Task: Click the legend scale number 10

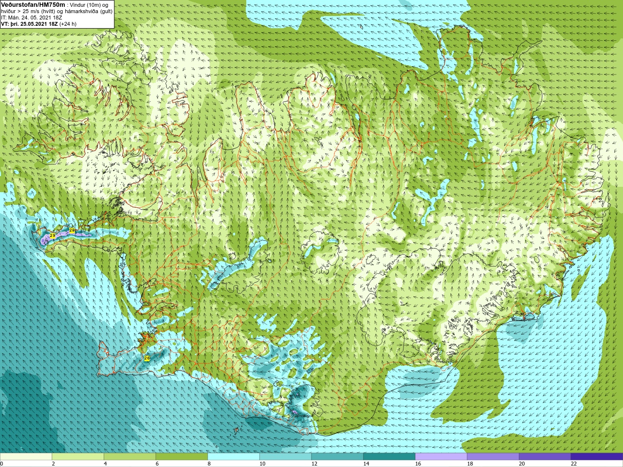Action: pyautogui.click(x=262, y=464)
